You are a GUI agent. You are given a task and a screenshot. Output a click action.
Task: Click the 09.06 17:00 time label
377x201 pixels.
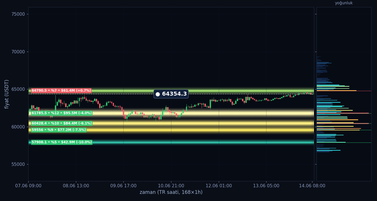[x=123, y=186]
